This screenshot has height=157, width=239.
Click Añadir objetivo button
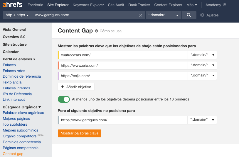pos(76,87)
